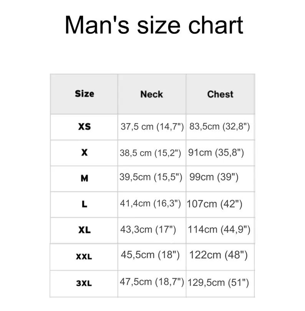Select the 3XL size row label
Viewport: 305px width, 311px height.
(x=84, y=283)
